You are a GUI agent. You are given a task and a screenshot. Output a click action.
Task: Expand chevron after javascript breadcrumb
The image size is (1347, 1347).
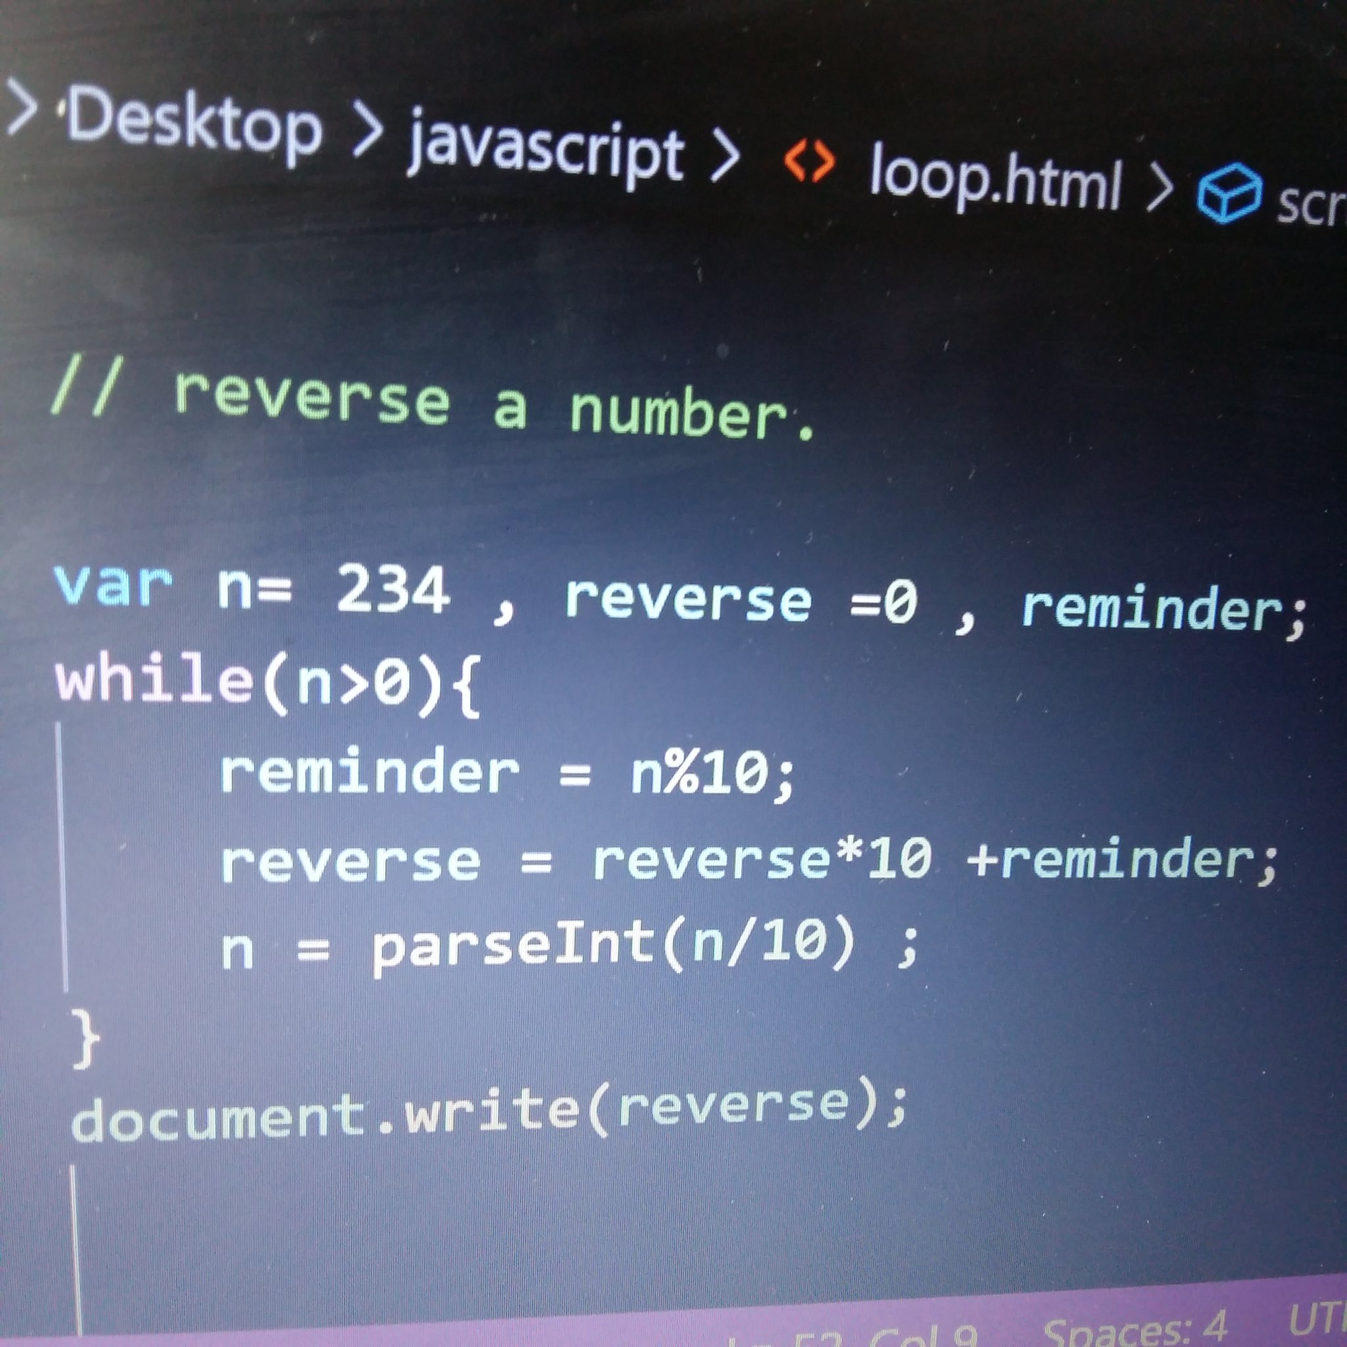point(725,156)
